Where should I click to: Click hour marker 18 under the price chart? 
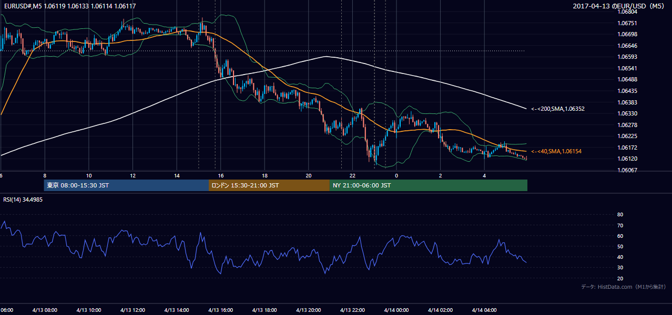coord(264,176)
